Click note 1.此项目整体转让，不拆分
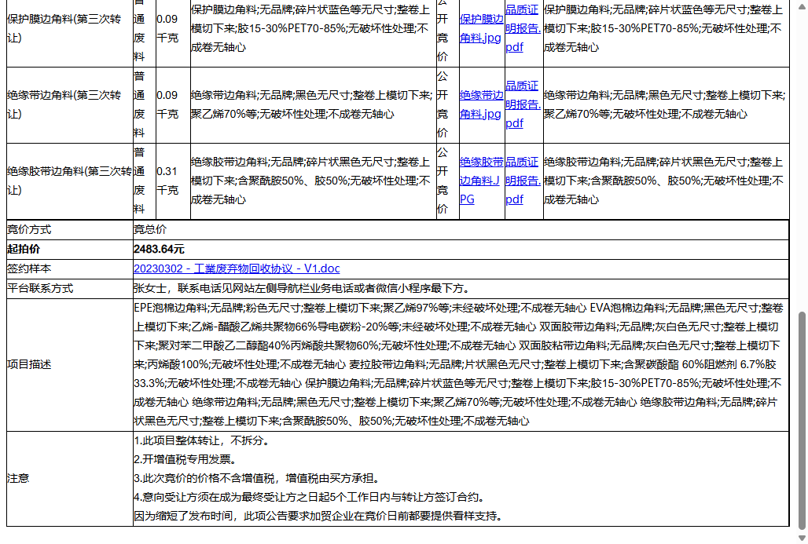Viewport: 808px width, 544px height. click(201, 440)
